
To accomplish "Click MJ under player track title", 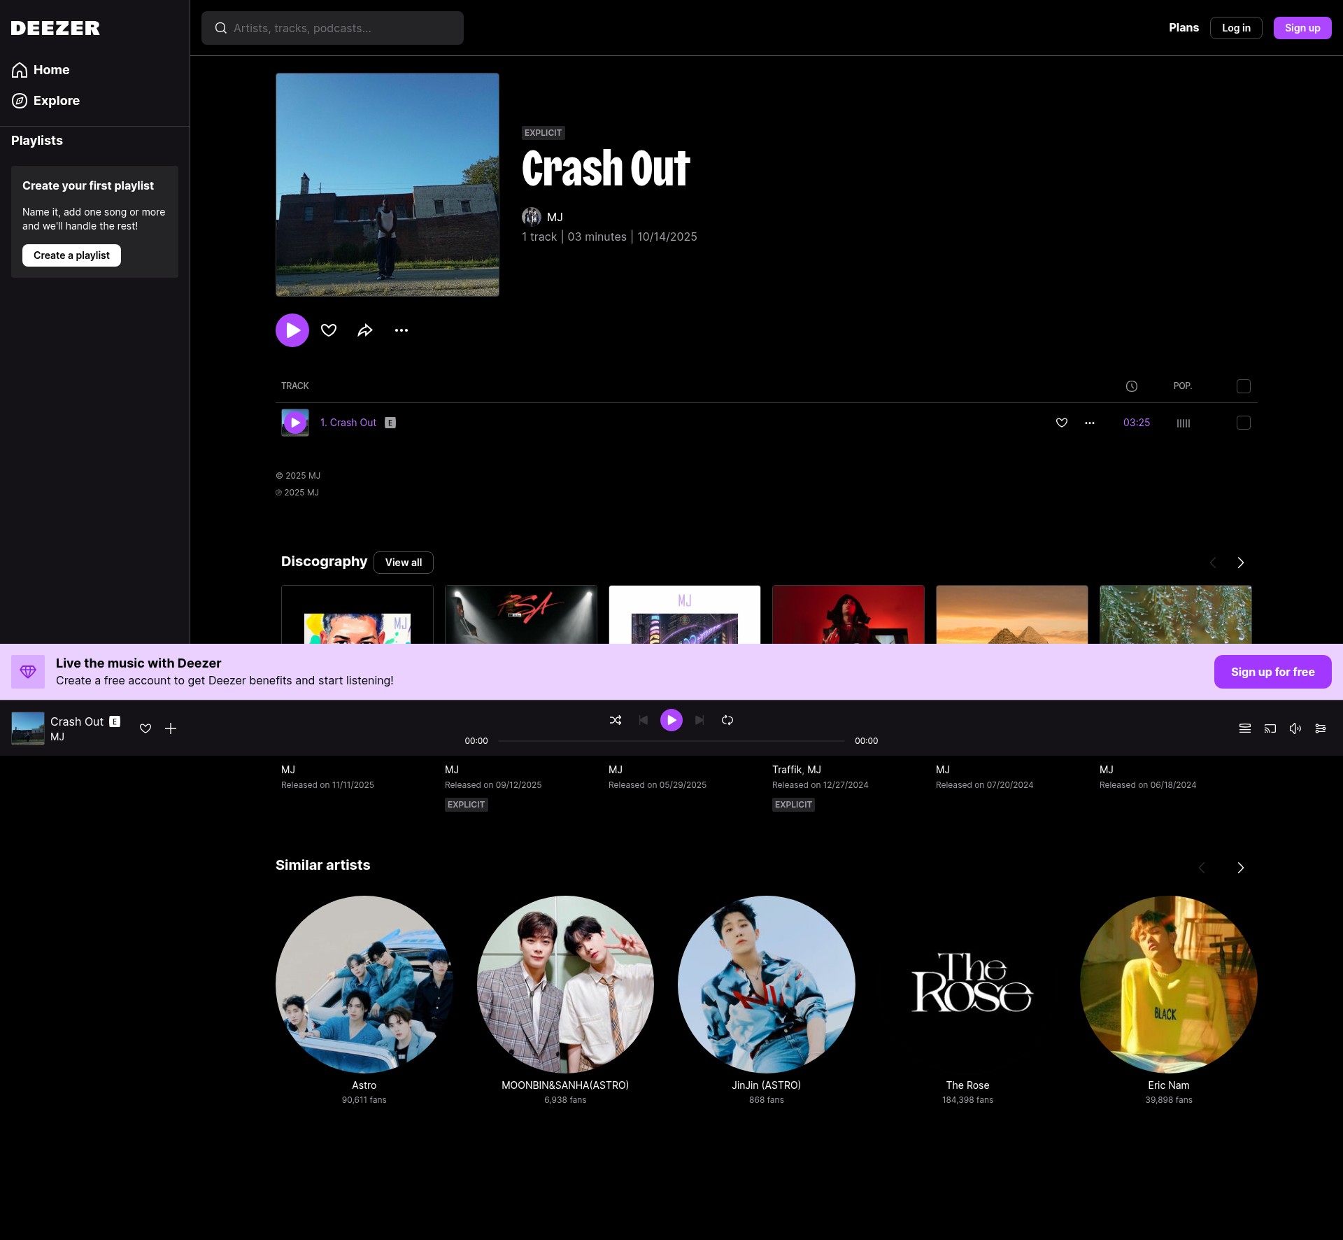I will click(x=57, y=737).
